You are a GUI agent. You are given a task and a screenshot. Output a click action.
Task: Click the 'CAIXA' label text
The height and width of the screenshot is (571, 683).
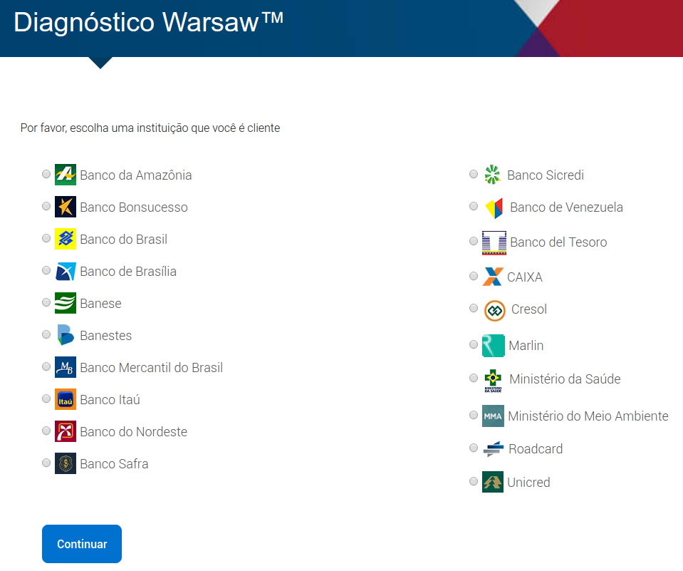(x=525, y=277)
